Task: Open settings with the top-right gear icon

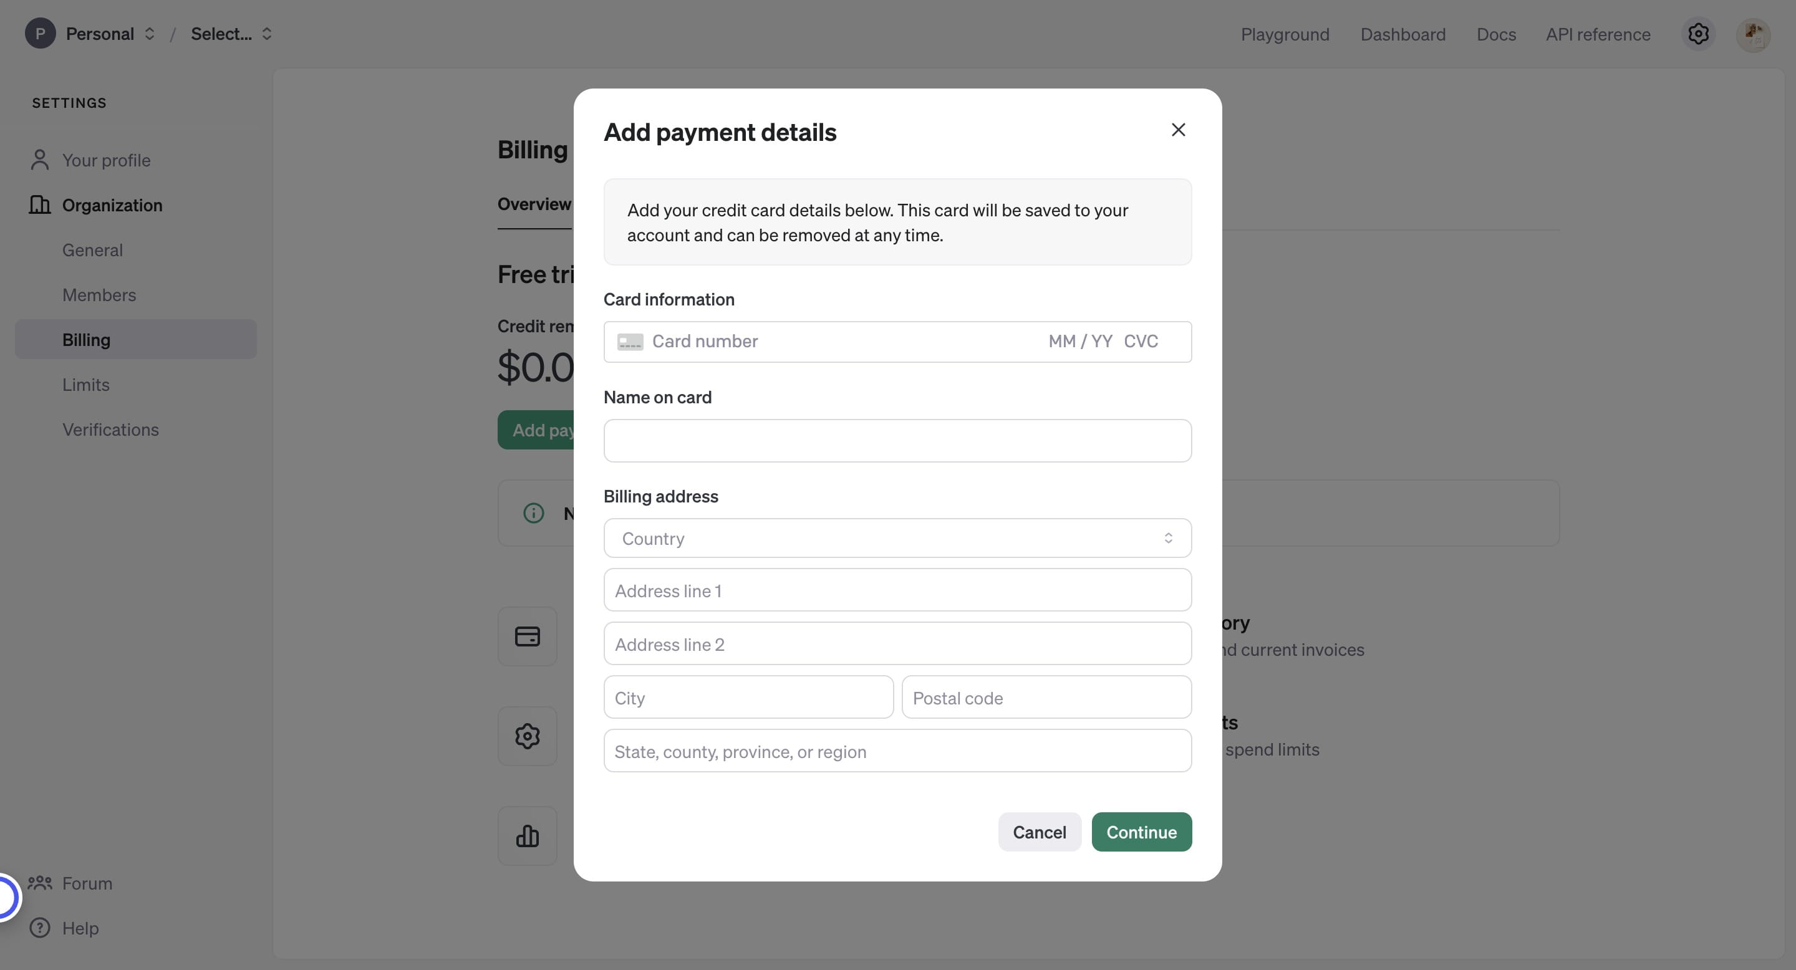Action: (x=1698, y=34)
